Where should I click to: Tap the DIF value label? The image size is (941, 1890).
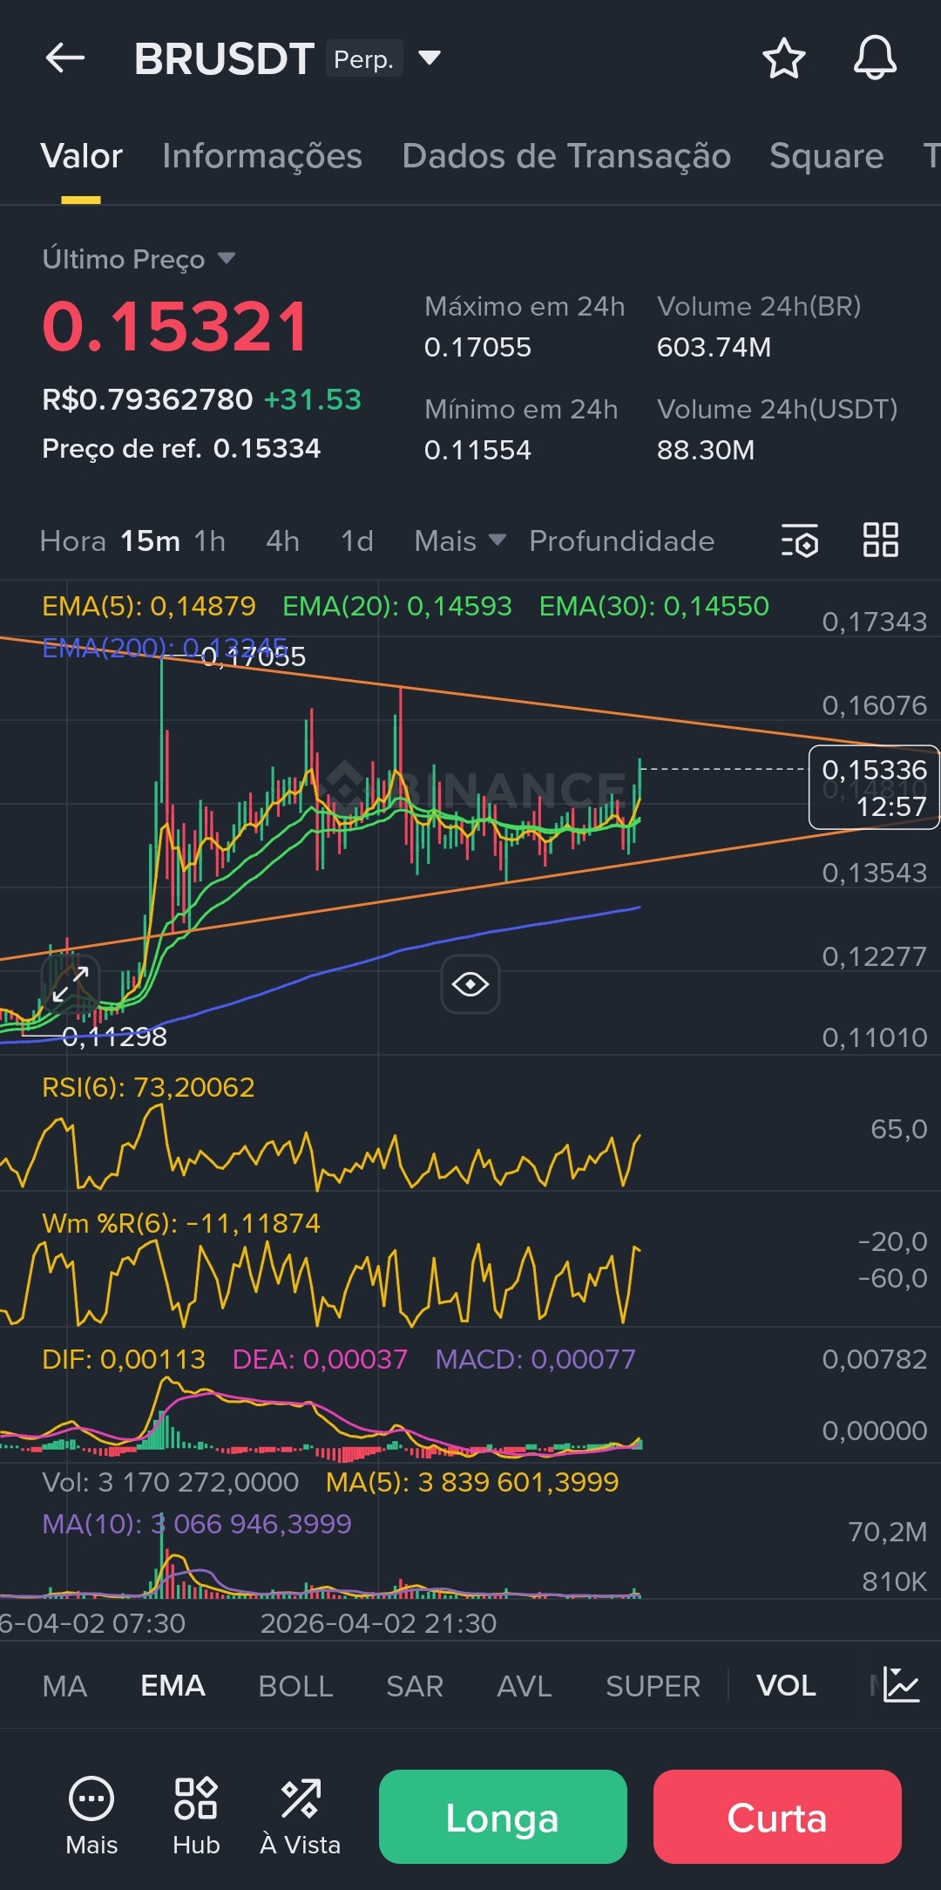pos(124,1359)
